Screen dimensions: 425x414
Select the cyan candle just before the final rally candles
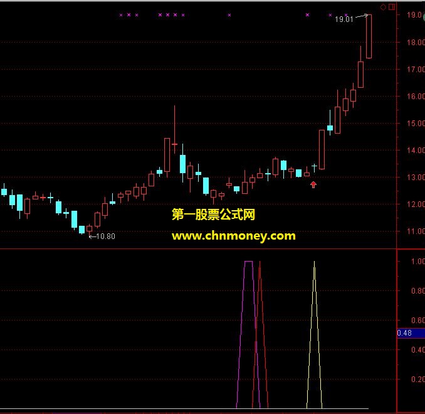330,127
